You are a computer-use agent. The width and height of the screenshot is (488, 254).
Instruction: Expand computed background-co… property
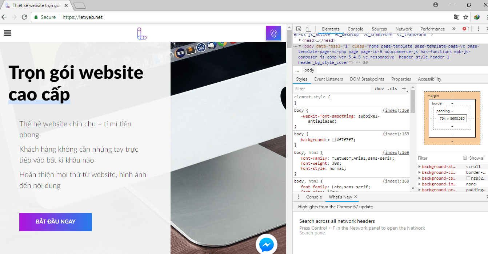[420, 178]
